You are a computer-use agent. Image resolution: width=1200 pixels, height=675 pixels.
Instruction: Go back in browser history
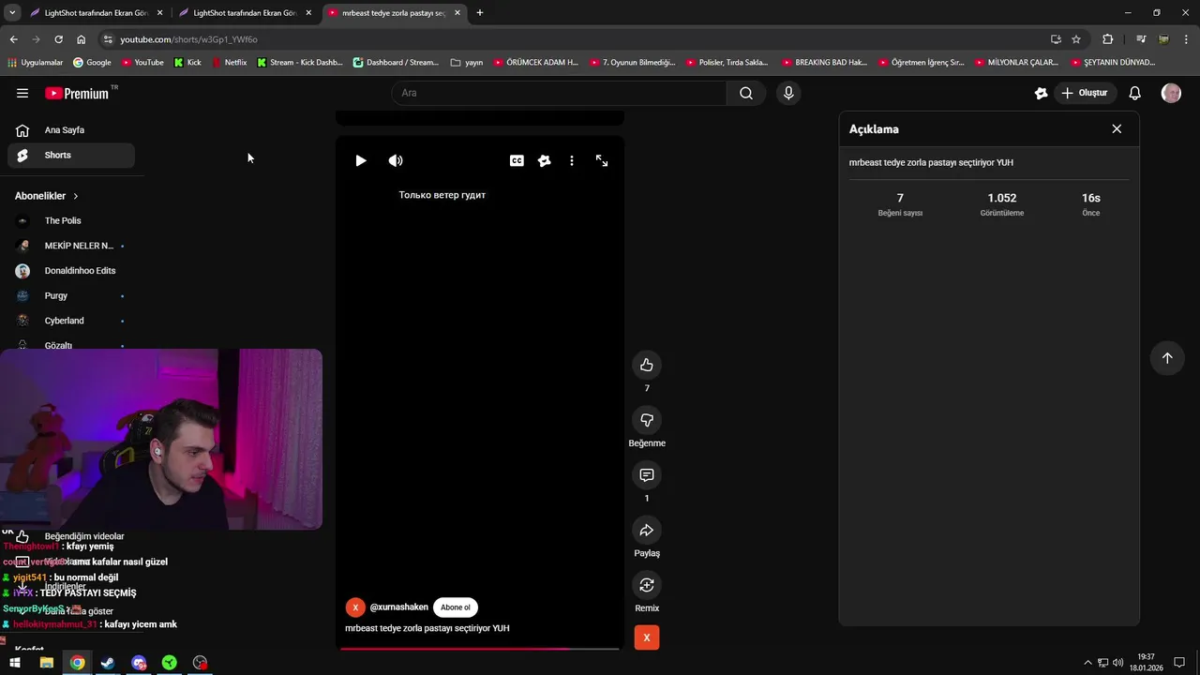[x=14, y=39]
